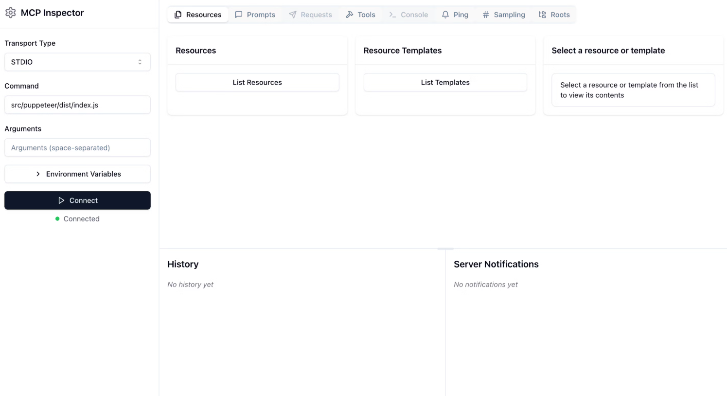Go to the Roots tab

[554, 15]
